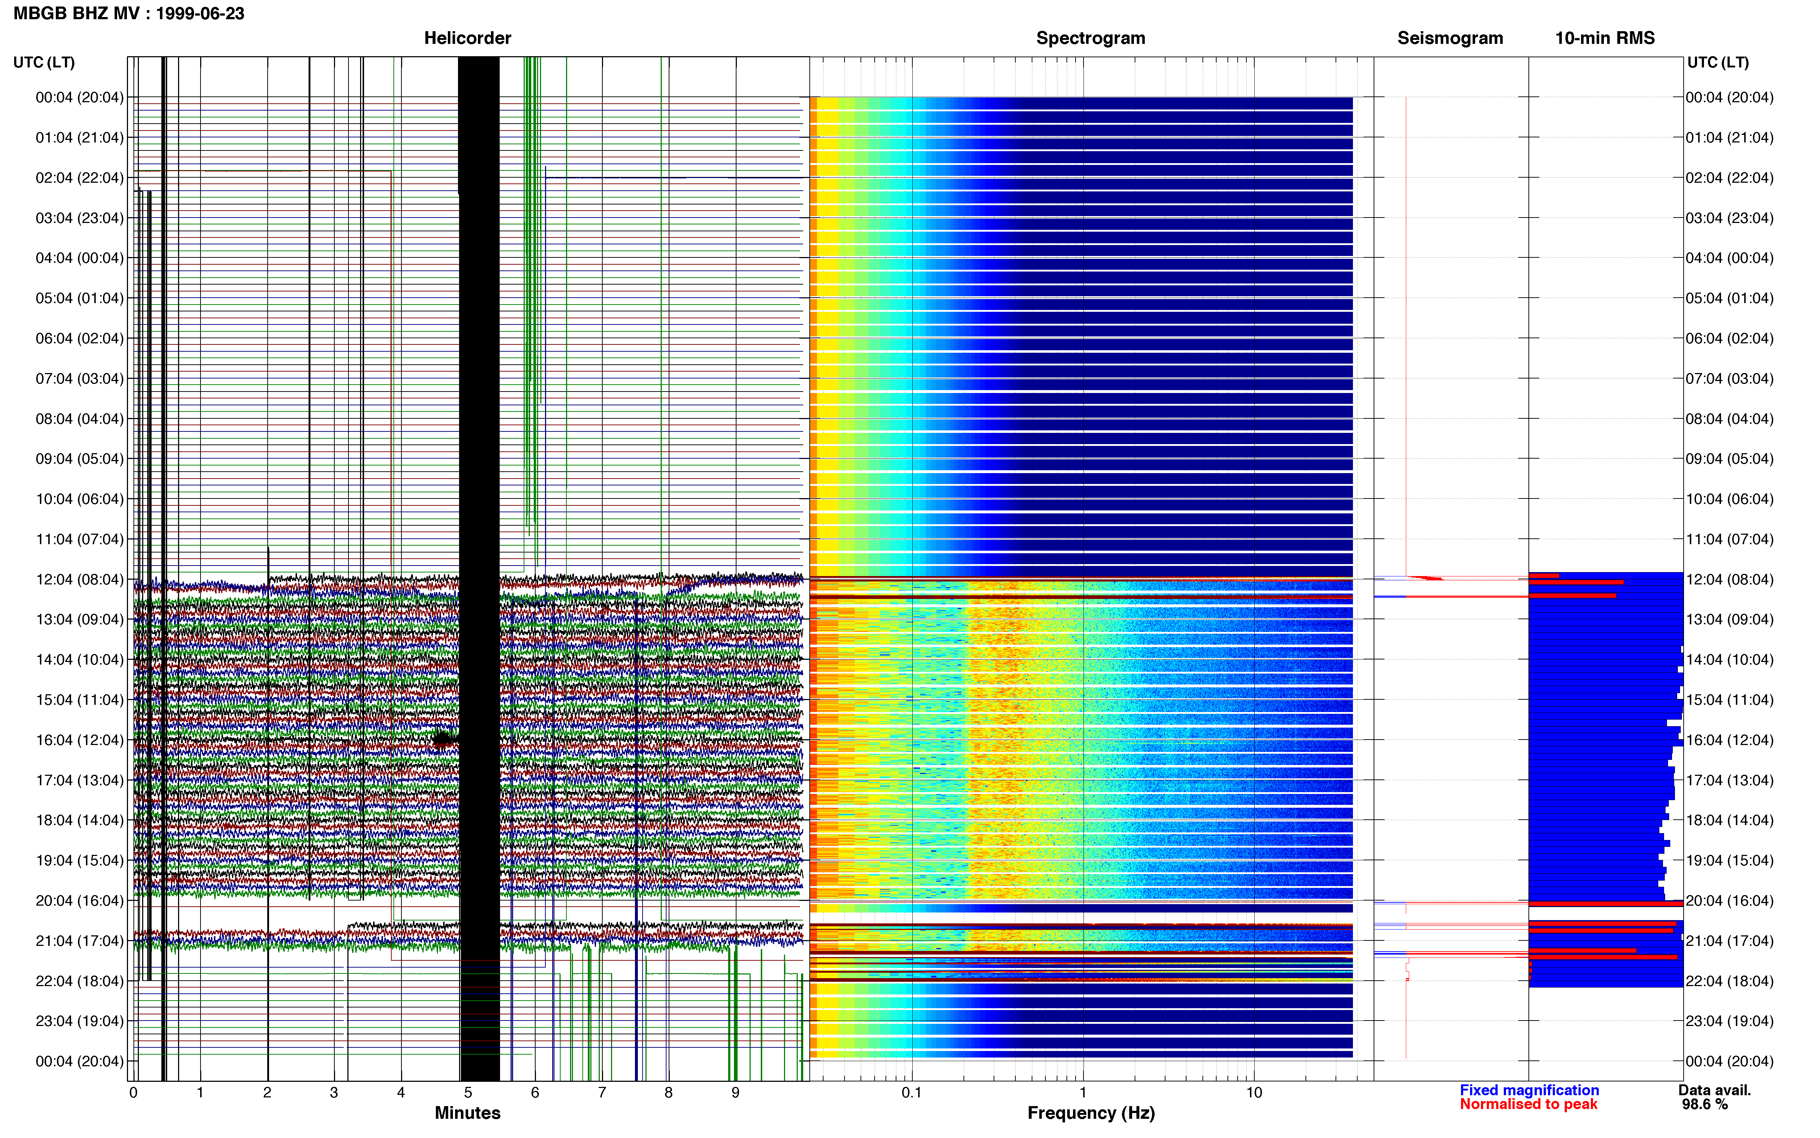Image resolution: width=1820 pixels, height=1138 pixels.
Task: Select the 10-min RMS panel heading
Action: (x=1605, y=38)
